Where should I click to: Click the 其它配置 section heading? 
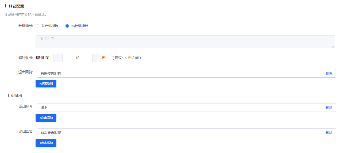click(16, 6)
